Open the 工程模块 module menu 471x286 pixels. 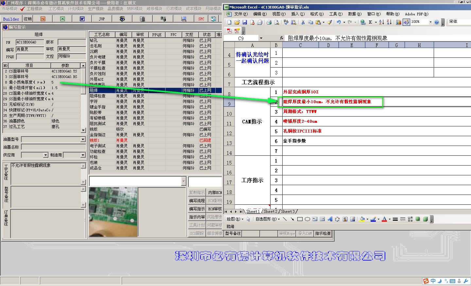pyautogui.click(x=34, y=9)
